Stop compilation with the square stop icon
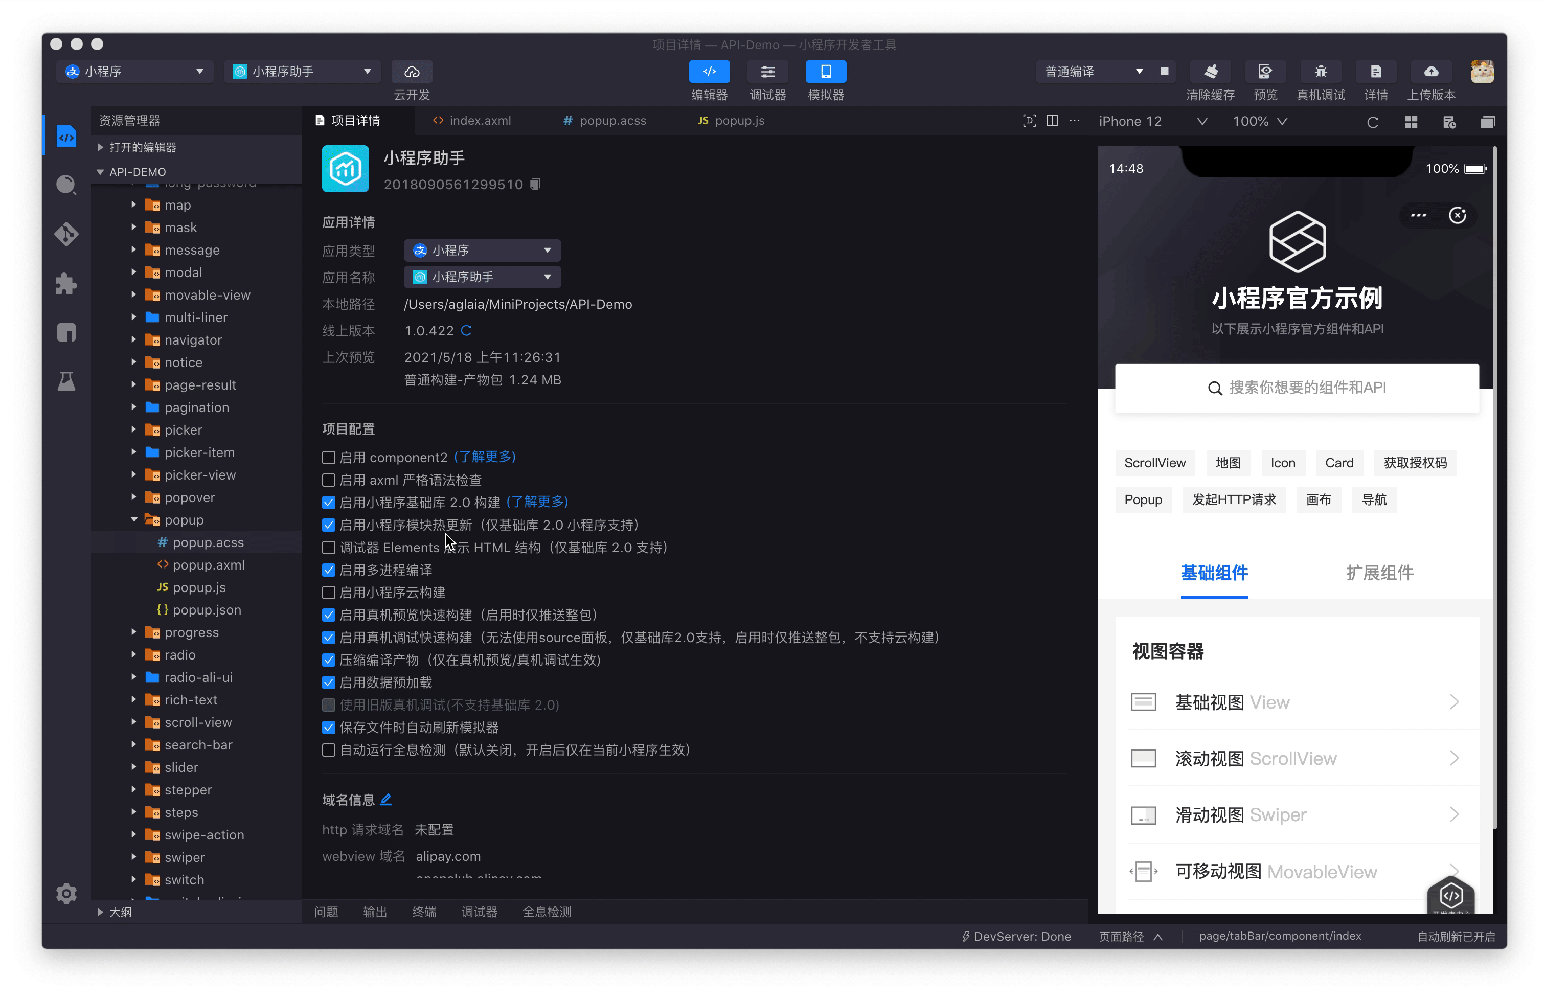 pyautogui.click(x=1164, y=72)
